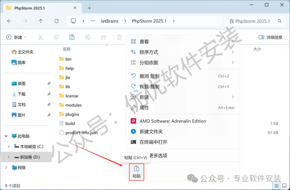Expand Local Disk (C:) tree node
Viewport: 290px width, 190px height.
(x=9, y=146)
